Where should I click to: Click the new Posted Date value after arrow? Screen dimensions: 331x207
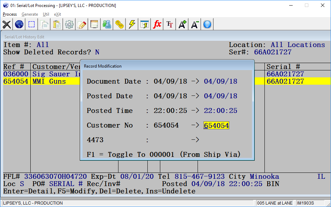coord(221,96)
